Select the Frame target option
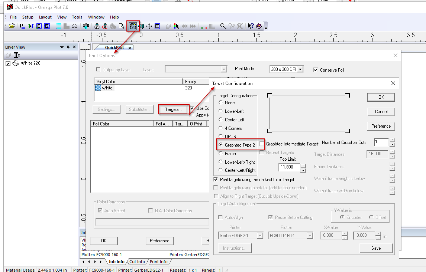The height and width of the screenshot is (272, 426). click(220, 153)
